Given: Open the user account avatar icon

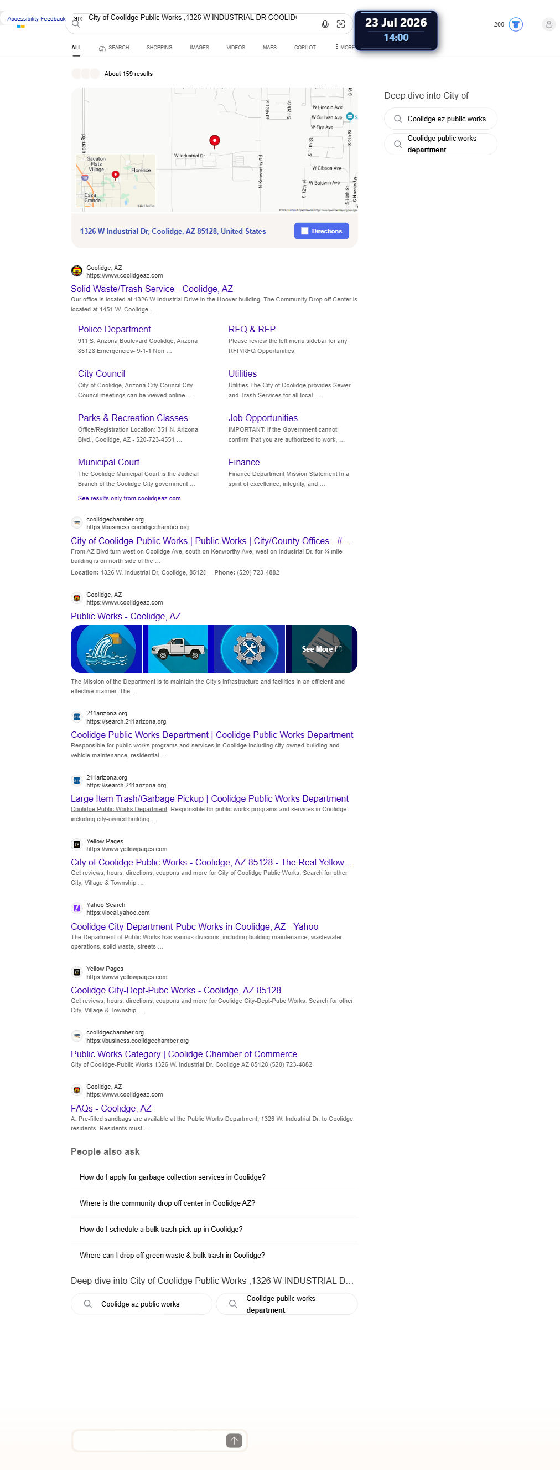Looking at the screenshot, I should 548,24.
